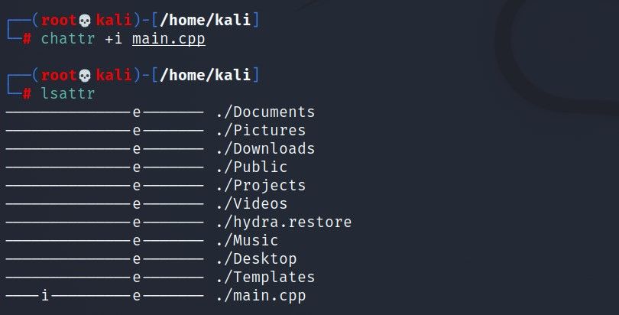619x315 pixels.
Task: Click /home/kali path in first prompt
Action: pyautogui.click(x=204, y=20)
